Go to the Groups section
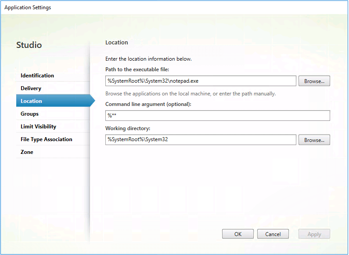The width and height of the screenshot is (349, 255). pos(29,114)
